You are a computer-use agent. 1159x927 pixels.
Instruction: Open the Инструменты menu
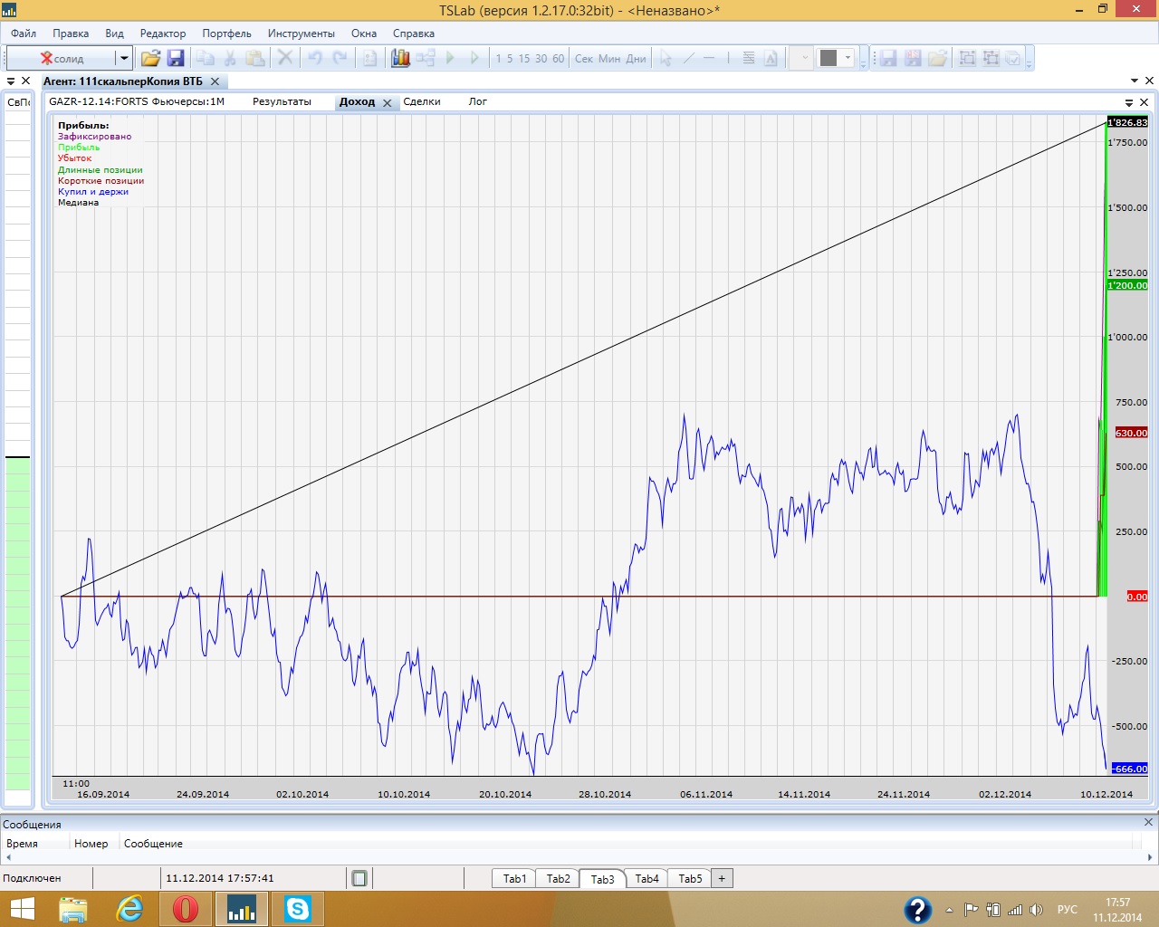pos(301,33)
